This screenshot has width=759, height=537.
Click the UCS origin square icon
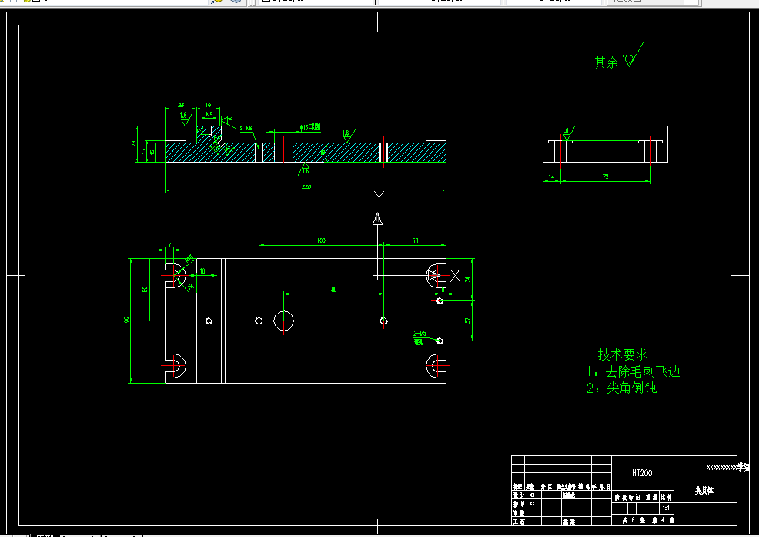pos(378,275)
